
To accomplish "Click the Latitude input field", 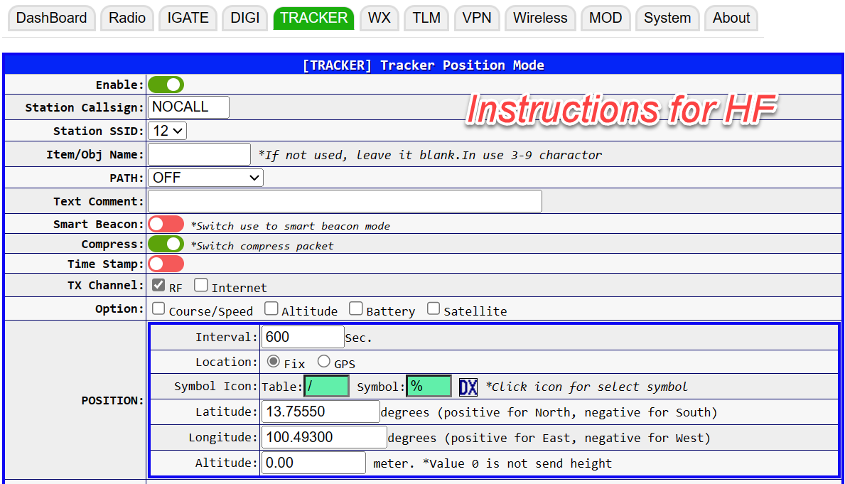I will click(321, 412).
